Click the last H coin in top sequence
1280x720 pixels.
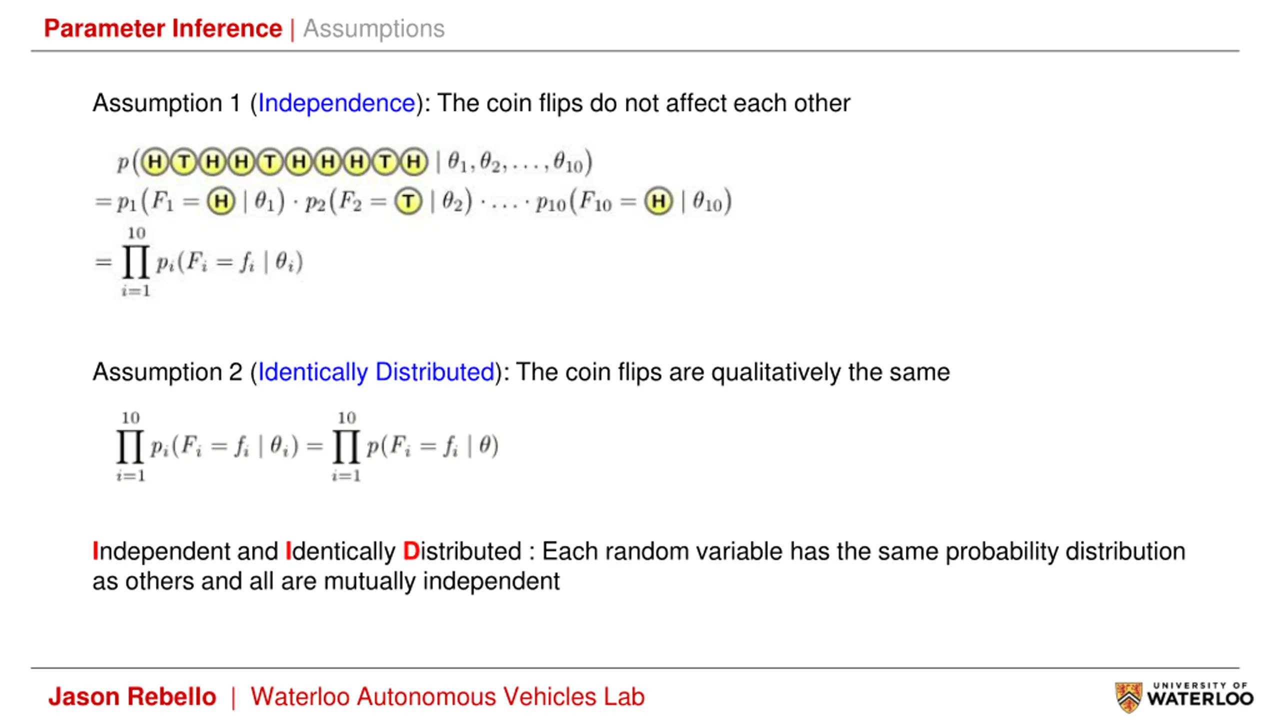pyautogui.click(x=414, y=162)
